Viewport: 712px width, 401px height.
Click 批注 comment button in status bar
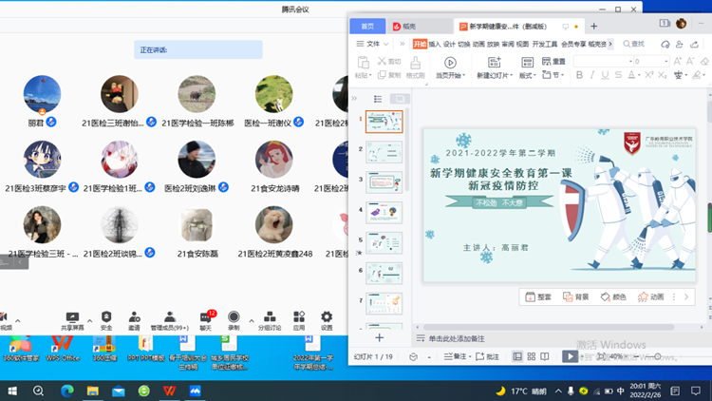pos(488,357)
